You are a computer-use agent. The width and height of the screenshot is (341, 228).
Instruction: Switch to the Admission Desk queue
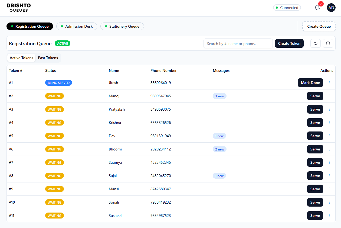[x=77, y=26]
